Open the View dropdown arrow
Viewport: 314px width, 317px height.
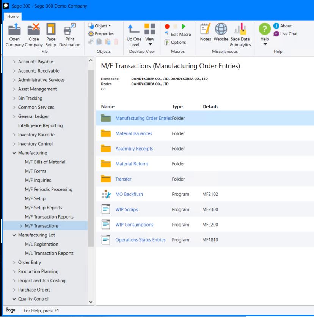[x=150, y=44]
